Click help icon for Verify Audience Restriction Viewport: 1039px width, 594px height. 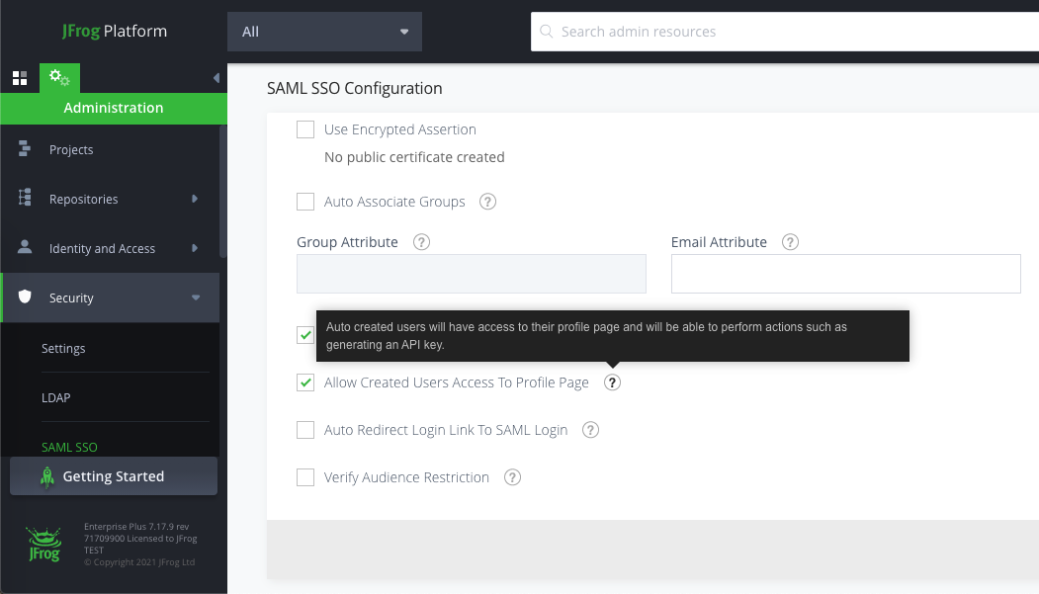click(x=512, y=477)
